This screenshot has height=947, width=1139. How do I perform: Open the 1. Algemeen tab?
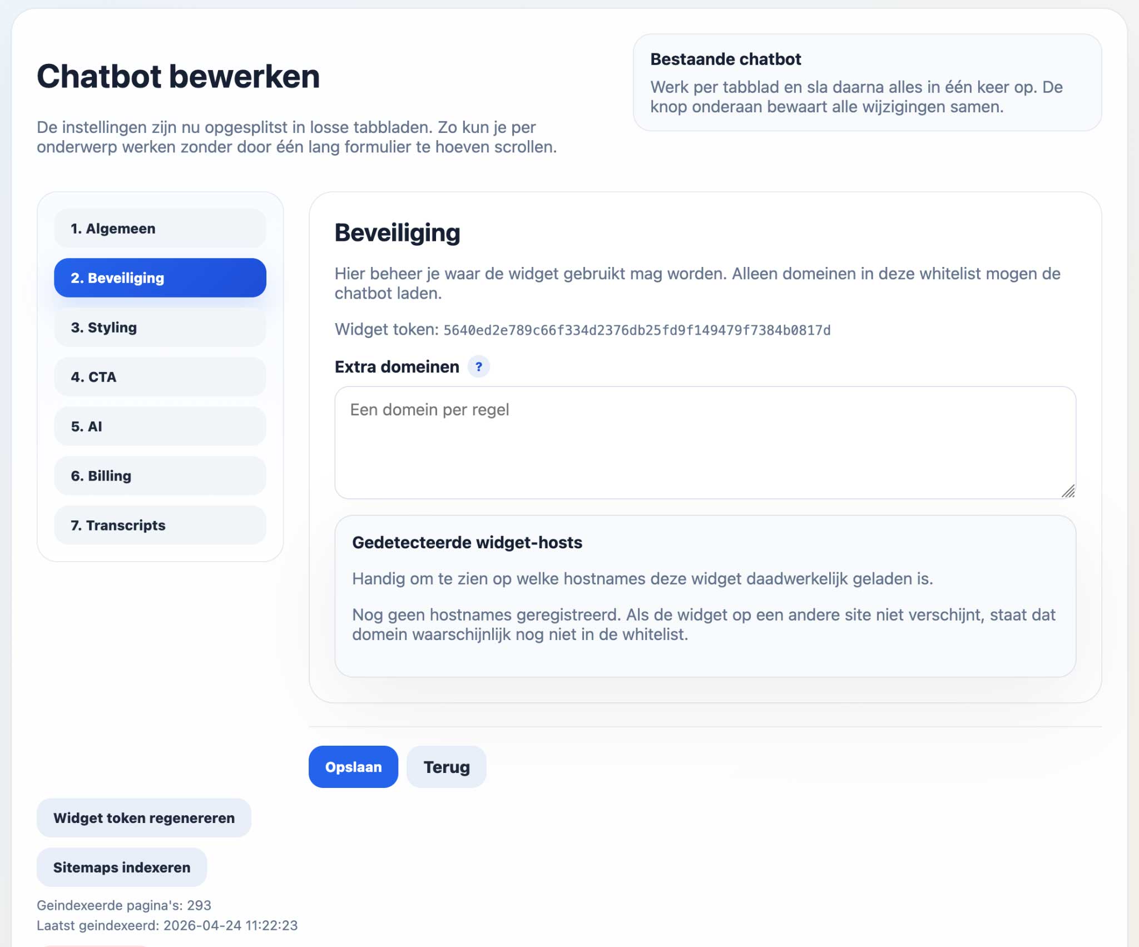coord(160,229)
